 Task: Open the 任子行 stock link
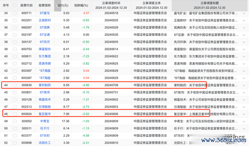[45, 128]
